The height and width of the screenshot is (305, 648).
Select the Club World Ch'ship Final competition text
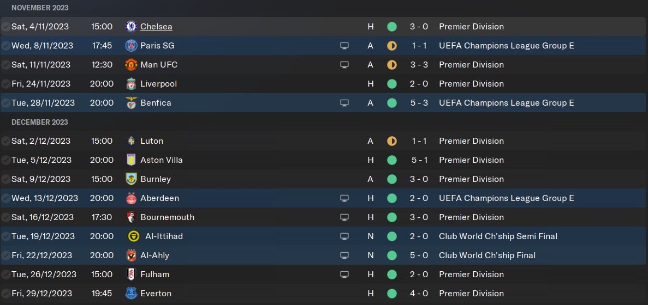tap(487, 255)
